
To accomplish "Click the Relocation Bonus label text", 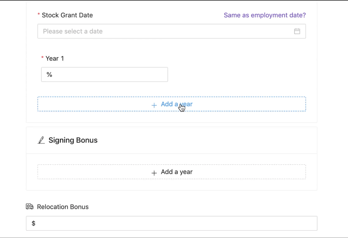I will pos(63,207).
